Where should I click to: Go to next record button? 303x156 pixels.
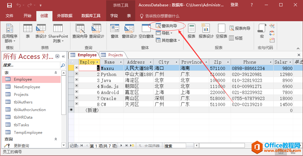click(122, 146)
